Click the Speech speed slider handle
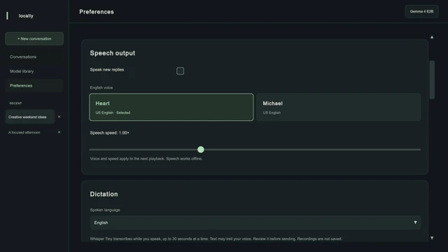This screenshot has height=252, width=448. (201, 149)
